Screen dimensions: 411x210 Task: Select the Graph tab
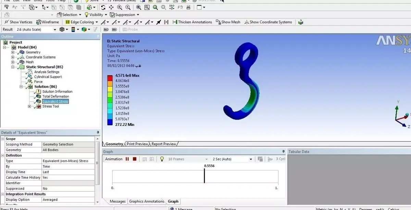coord(173,201)
